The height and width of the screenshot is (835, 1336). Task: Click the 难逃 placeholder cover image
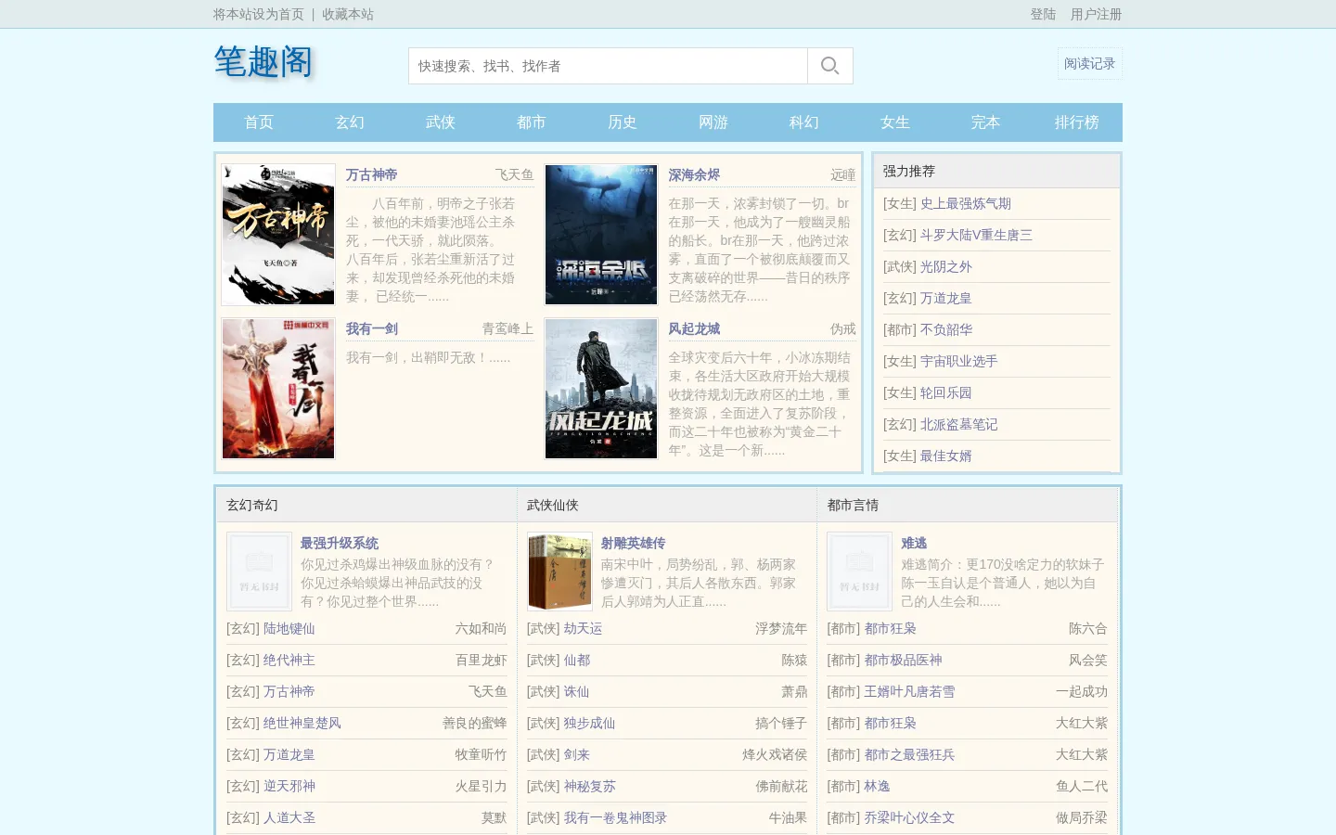coord(859,572)
